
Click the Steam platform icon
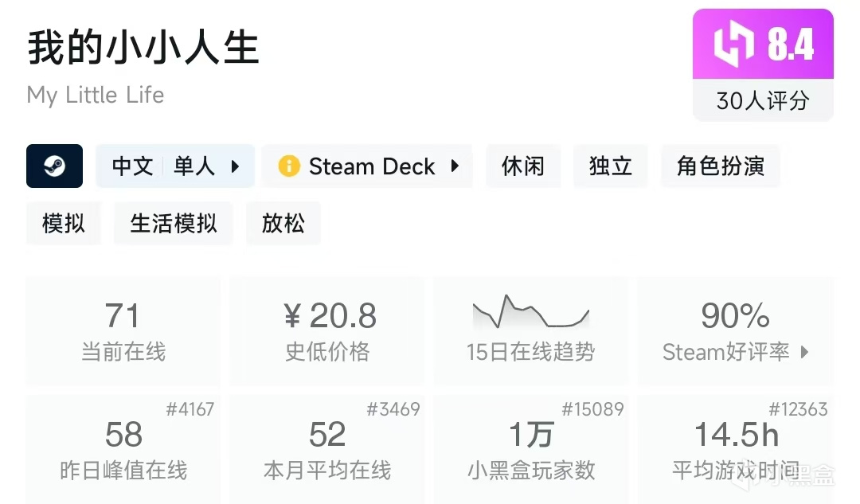pyautogui.click(x=54, y=166)
